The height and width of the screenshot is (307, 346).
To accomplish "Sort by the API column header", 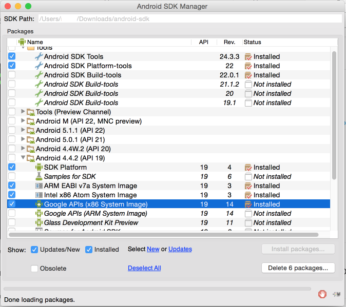I will click(x=204, y=42).
